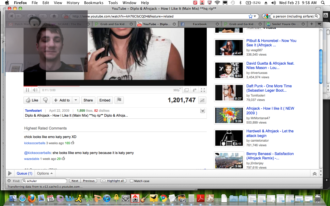Pause the YouTube video
The width and height of the screenshot is (330, 206).
pyautogui.click(x=27, y=90)
